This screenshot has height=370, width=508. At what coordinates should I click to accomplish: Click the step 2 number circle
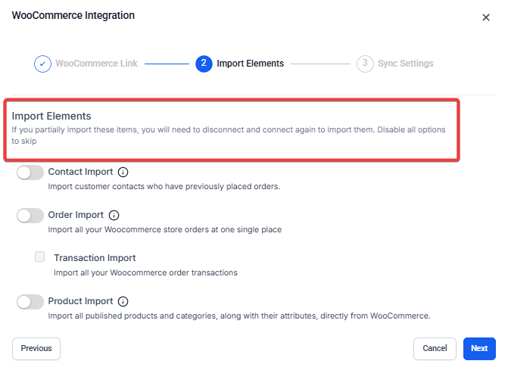click(x=203, y=64)
